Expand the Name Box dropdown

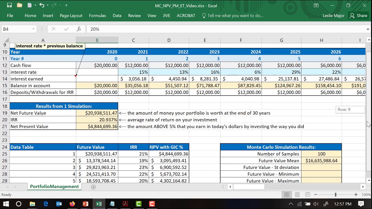click(x=33, y=29)
